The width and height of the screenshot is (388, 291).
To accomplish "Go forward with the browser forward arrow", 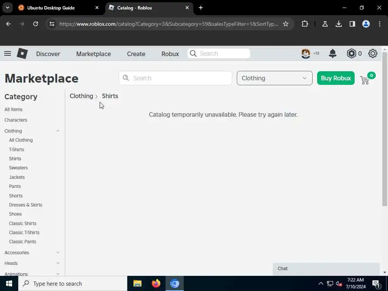I will 22,24.
